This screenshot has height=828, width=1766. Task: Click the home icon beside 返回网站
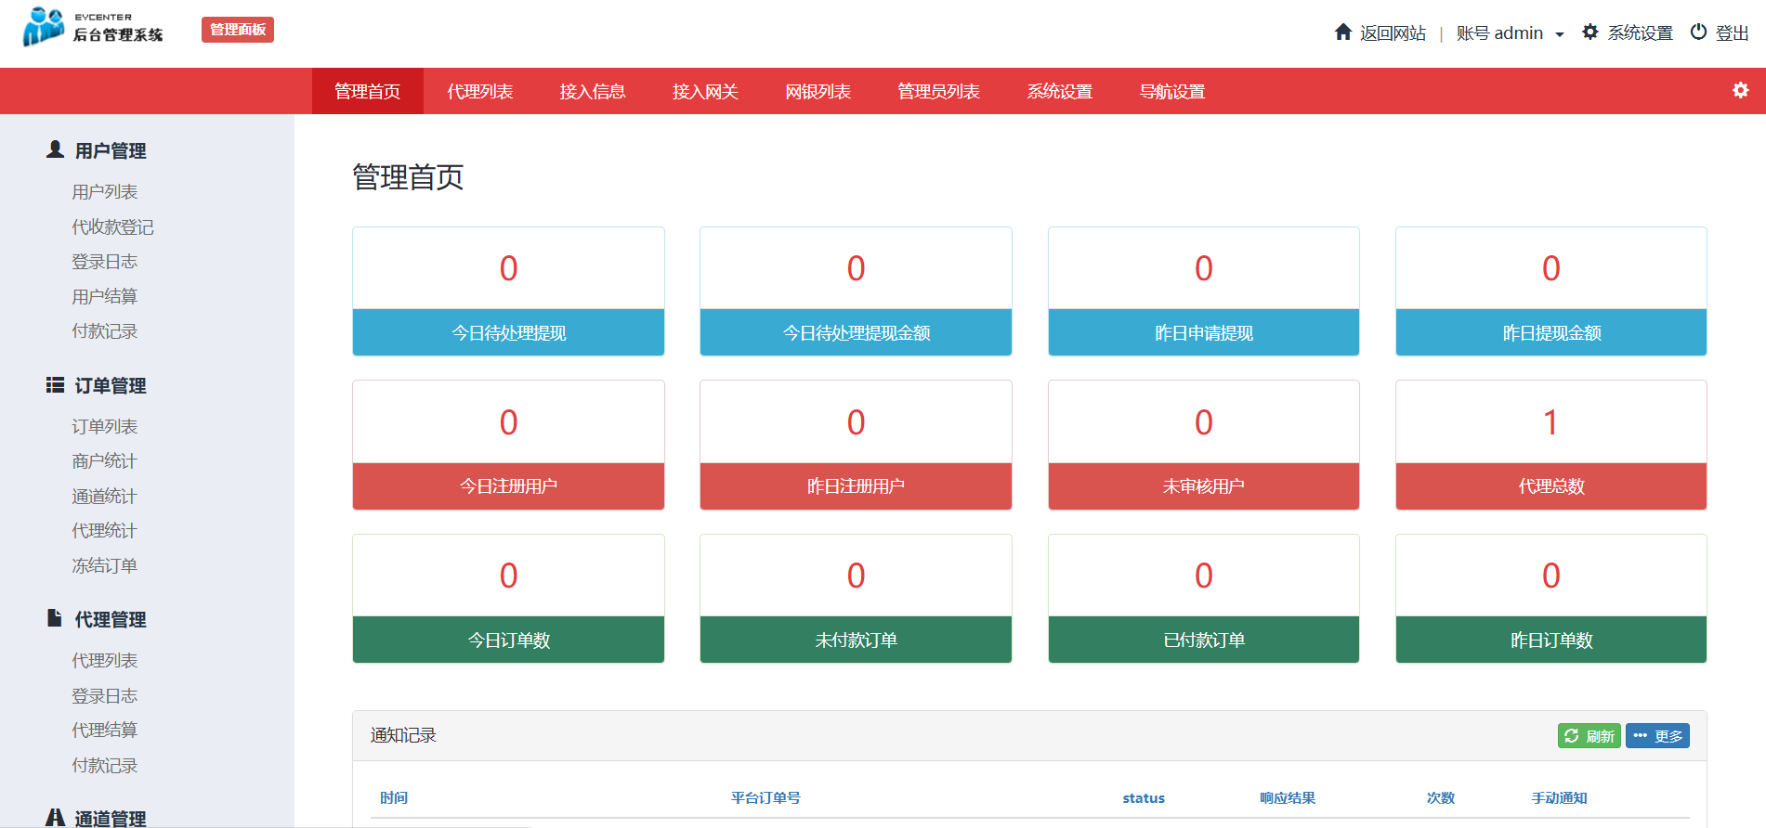tap(1342, 32)
